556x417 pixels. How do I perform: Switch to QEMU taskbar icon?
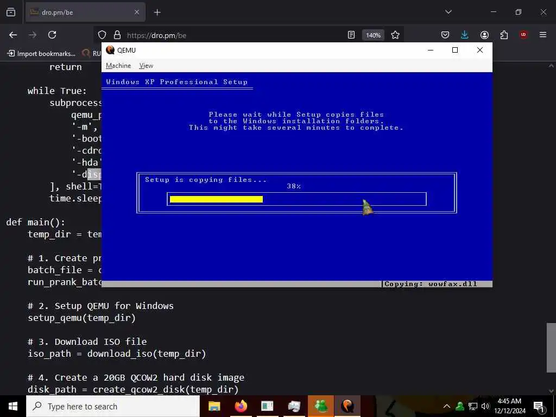tap(347, 406)
